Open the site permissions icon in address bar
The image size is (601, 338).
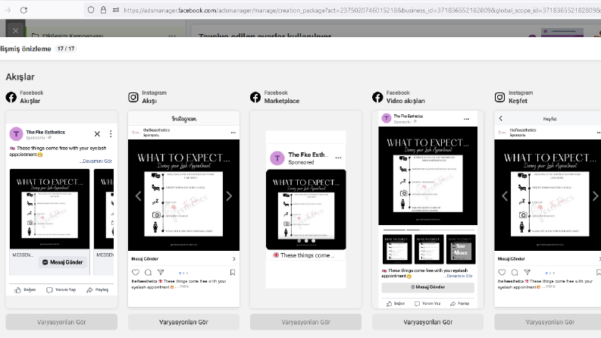116,10
